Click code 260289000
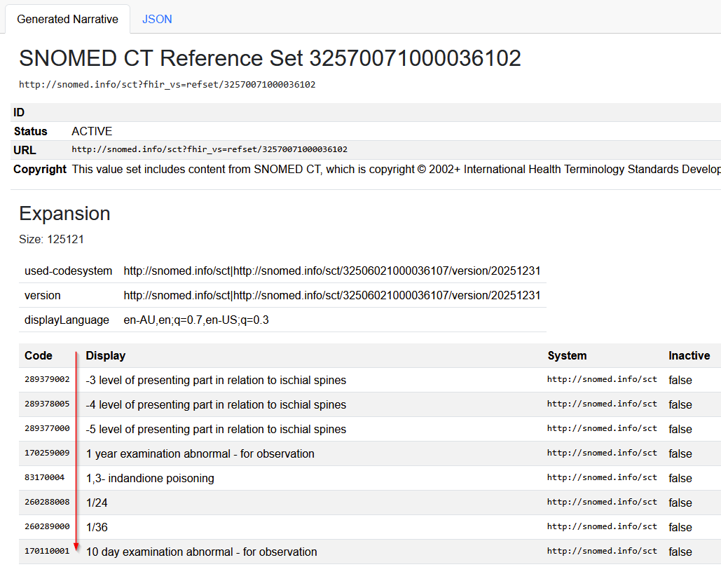721x567 pixels. tap(47, 526)
